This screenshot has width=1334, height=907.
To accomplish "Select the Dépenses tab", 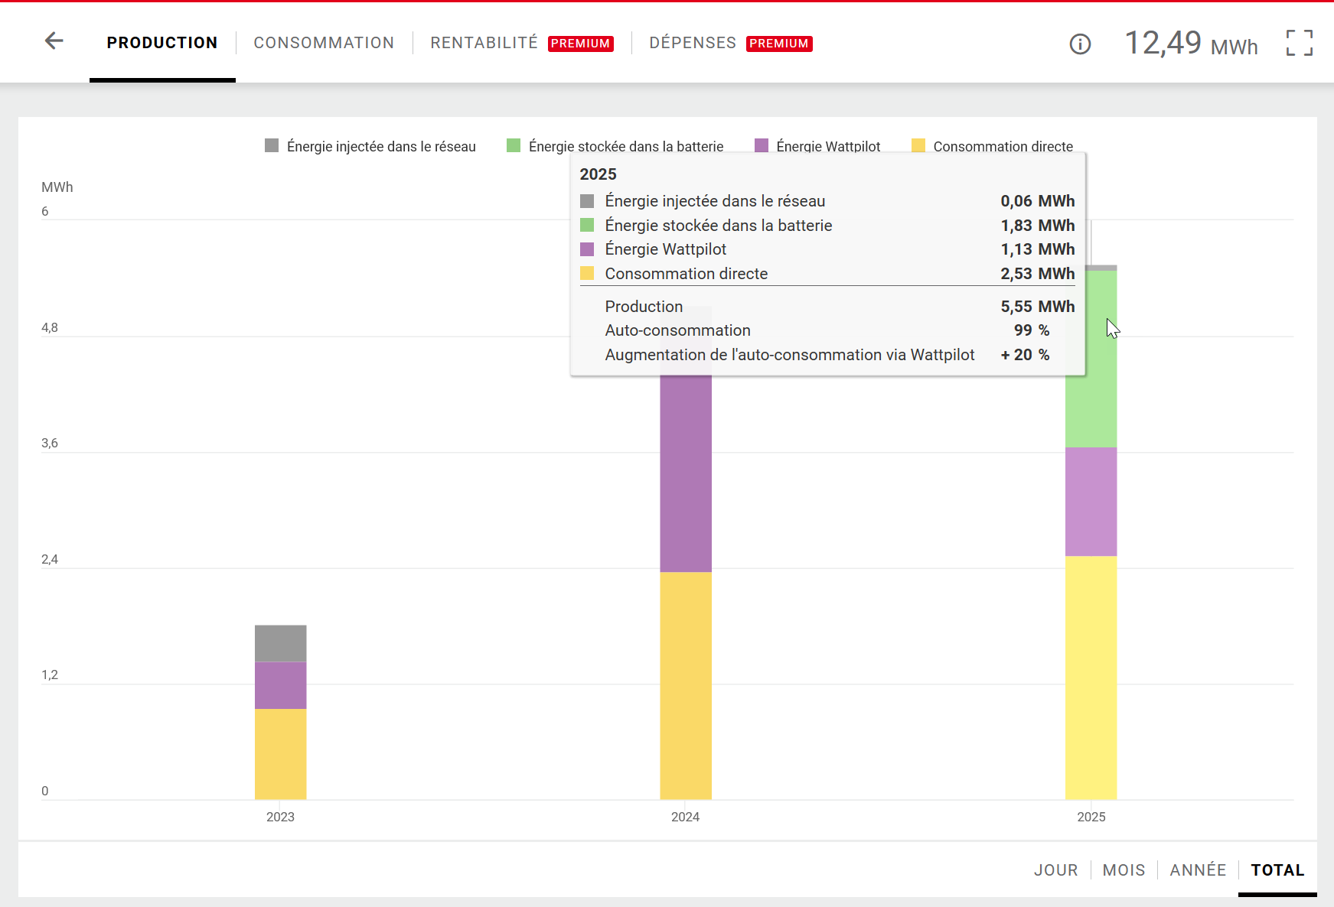I will [693, 43].
